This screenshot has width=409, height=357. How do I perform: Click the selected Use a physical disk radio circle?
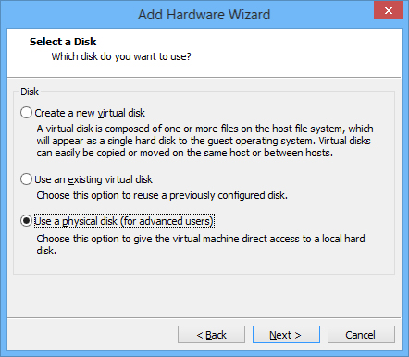pos(26,221)
